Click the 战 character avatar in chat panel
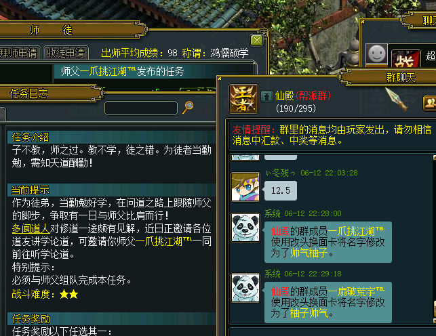This screenshot has height=336, width=436. coord(405,58)
